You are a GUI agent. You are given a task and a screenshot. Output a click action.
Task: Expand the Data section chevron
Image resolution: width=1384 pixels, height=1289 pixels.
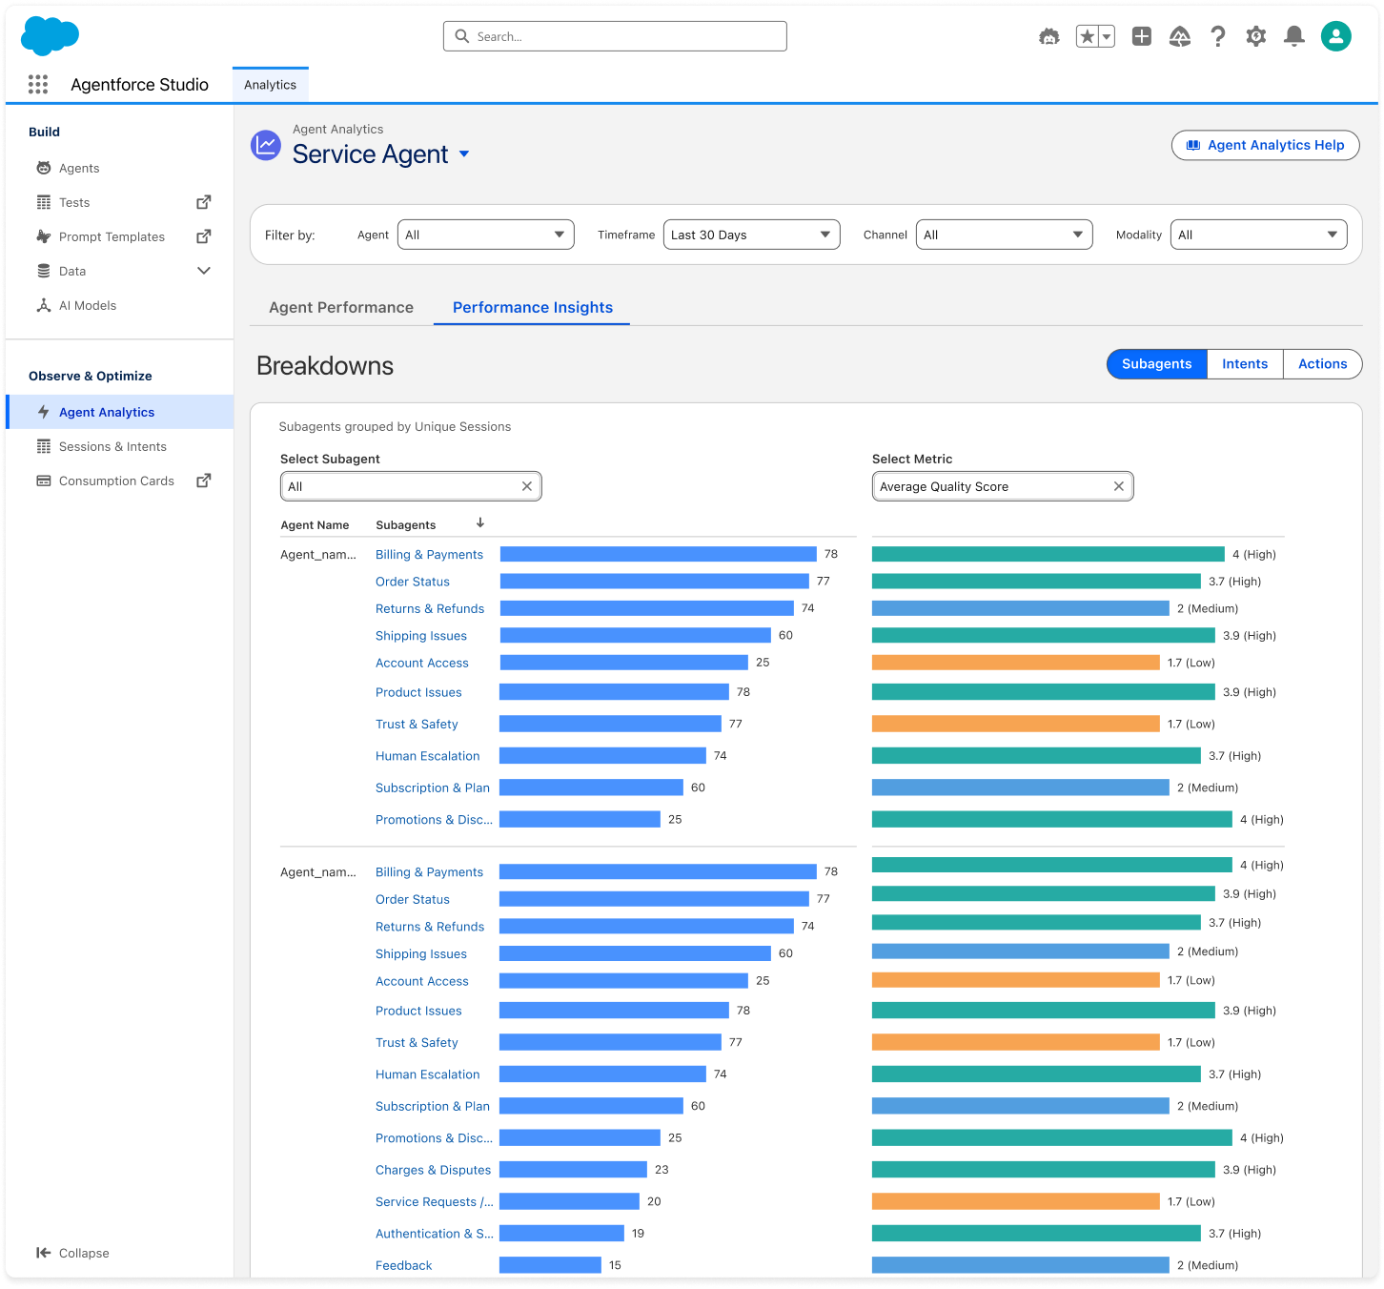[204, 271]
